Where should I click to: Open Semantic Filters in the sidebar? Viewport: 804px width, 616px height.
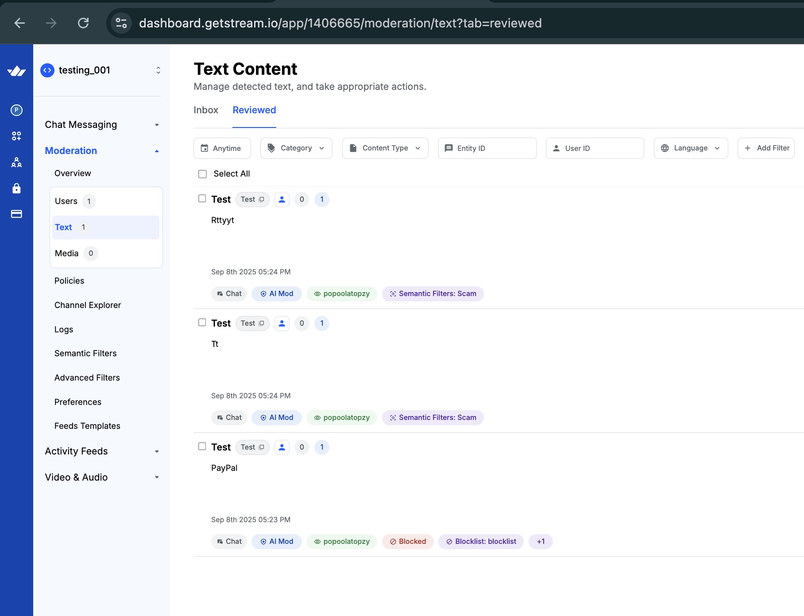click(x=85, y=354)
